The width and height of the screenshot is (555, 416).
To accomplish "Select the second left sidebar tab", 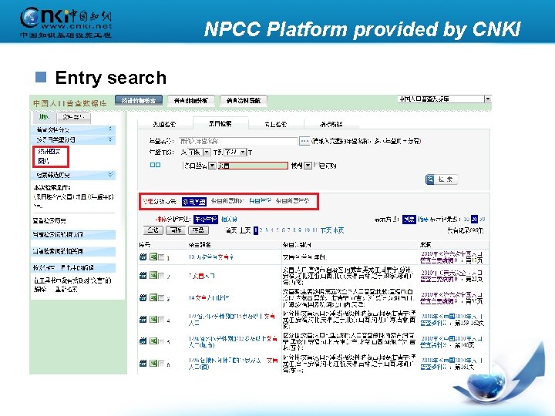I will 74,117.
